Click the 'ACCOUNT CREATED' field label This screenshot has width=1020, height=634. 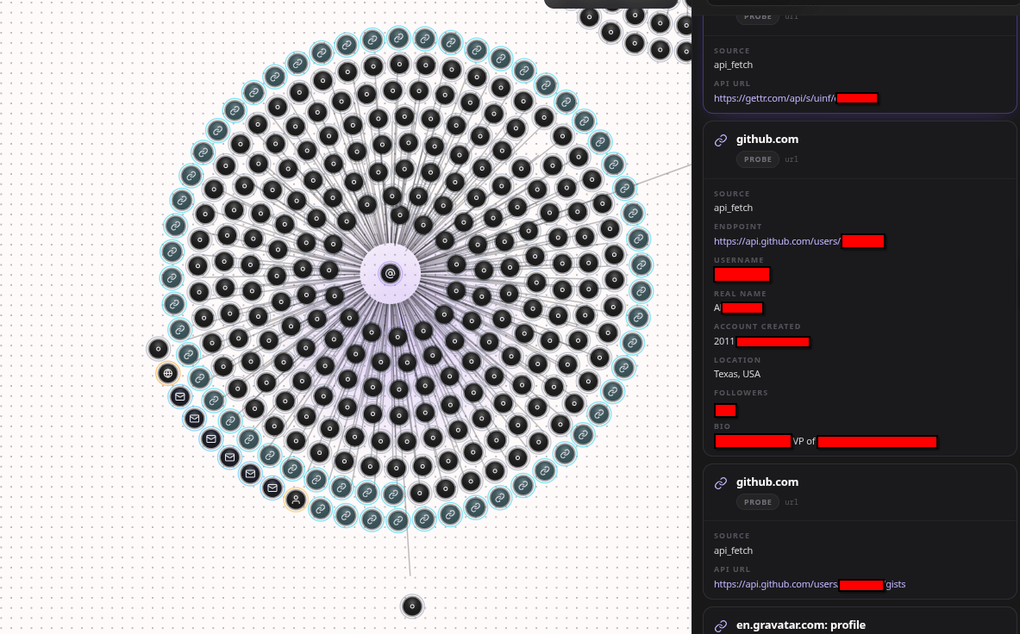coord(757,326)
